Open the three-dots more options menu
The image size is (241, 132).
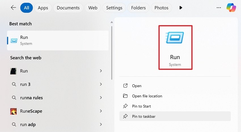click(x=219, y=8)
